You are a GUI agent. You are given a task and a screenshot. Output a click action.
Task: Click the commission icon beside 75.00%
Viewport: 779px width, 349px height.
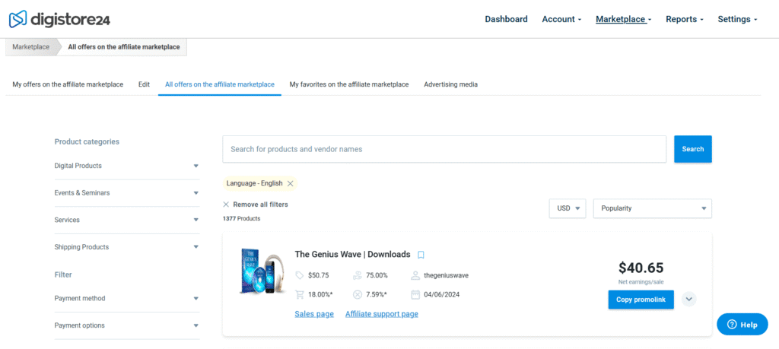358,275
